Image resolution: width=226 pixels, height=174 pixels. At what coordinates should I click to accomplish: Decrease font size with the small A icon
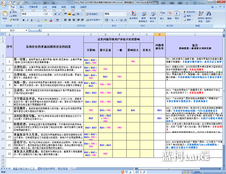[x=59, y=14]
